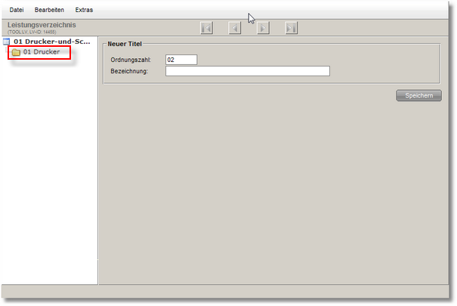Click the Ordnungszahl label

(131, 60)
